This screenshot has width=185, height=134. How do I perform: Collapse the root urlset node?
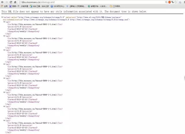tap(2, 17)
